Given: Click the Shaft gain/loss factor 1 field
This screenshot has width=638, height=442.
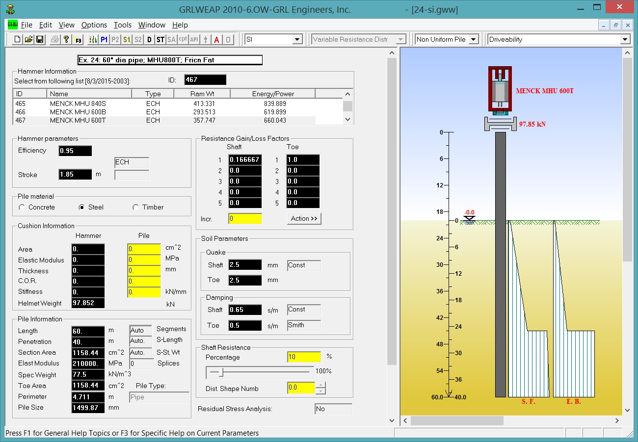Looking at the screenshot, I should pyautogui.click(x=245, y=160).
